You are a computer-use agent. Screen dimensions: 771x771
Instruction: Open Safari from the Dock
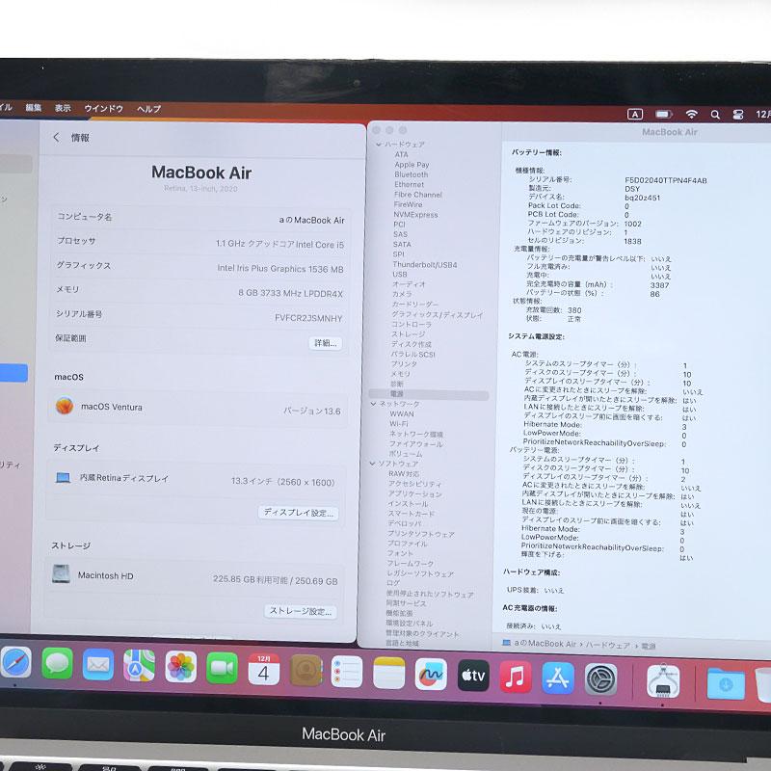16,663
